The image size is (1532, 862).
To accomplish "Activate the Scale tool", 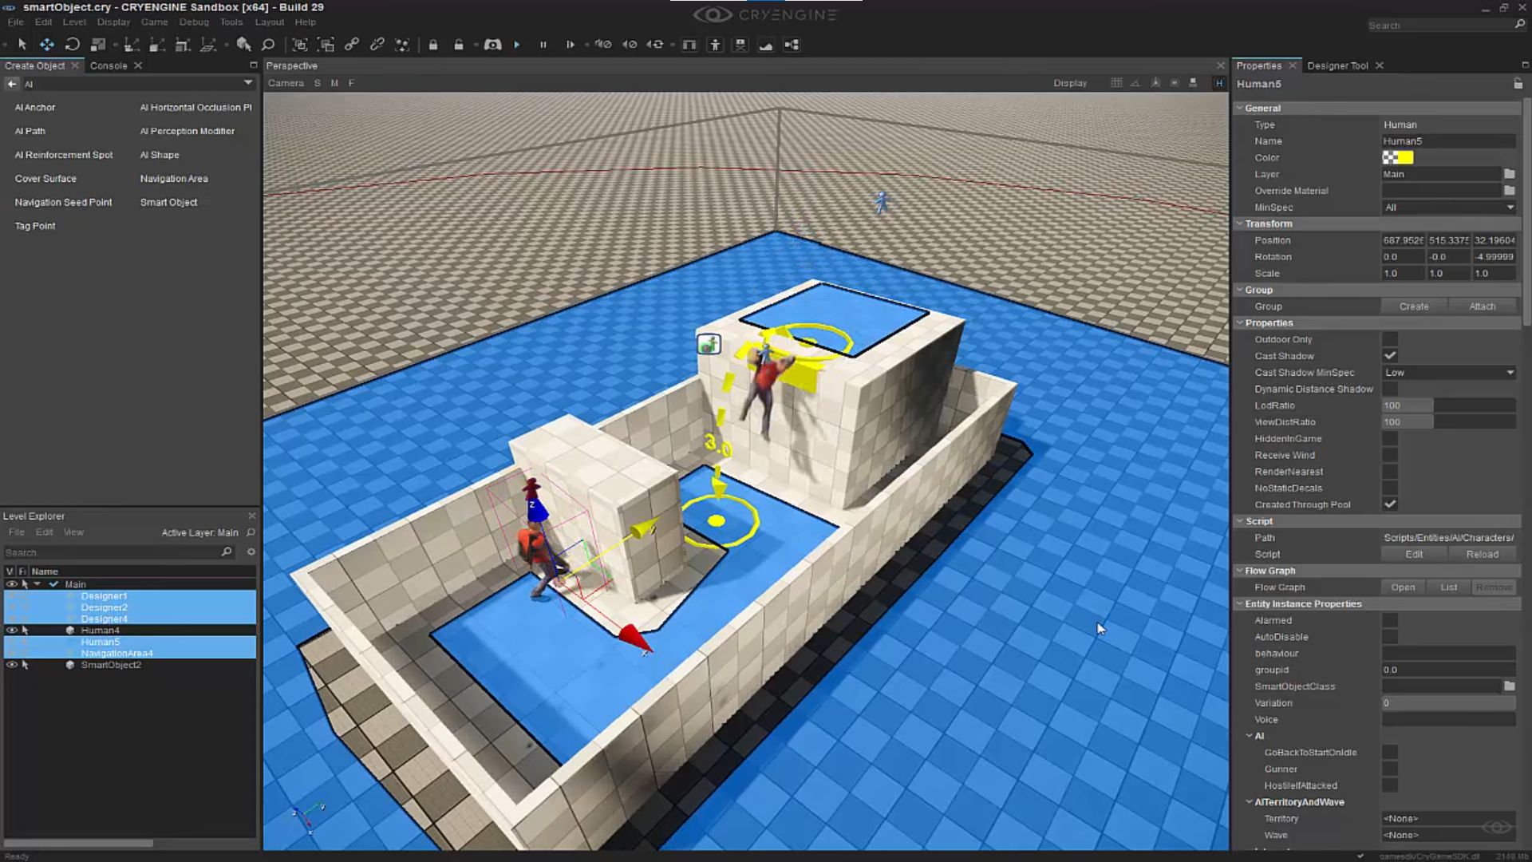I will pyautogui.click(x=98, y=45).
